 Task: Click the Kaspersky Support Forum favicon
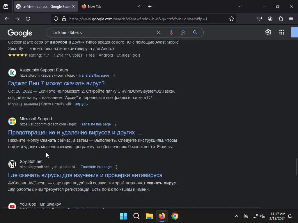12,73
